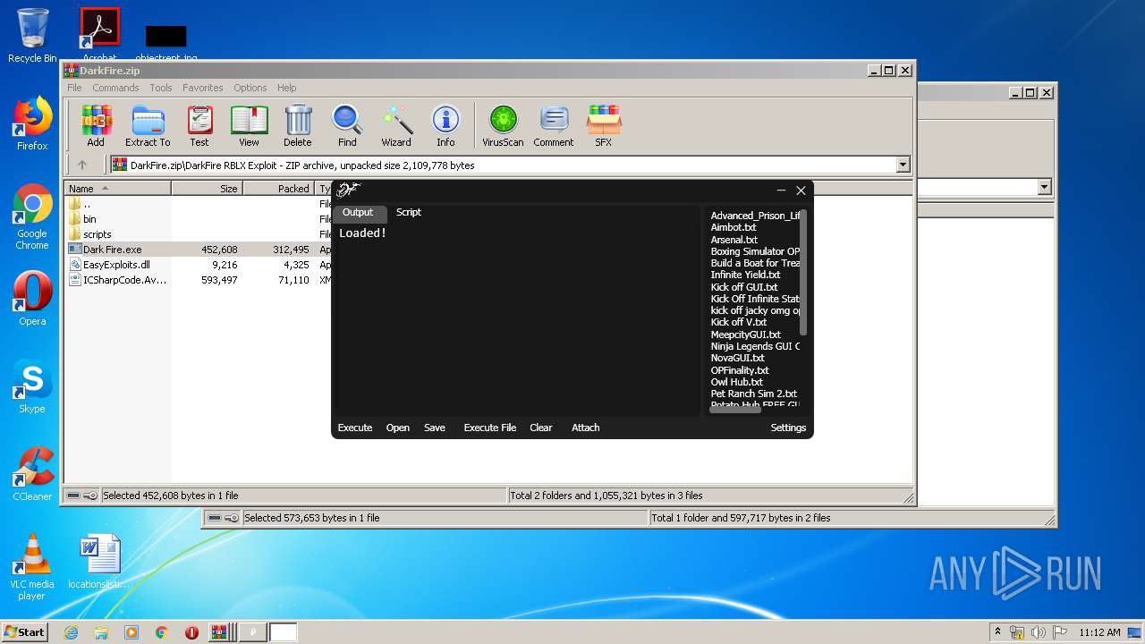Show hidden system tray icons
Image resolution: width=1145 pixels, height=644 pixels.
tap(997, 632)
